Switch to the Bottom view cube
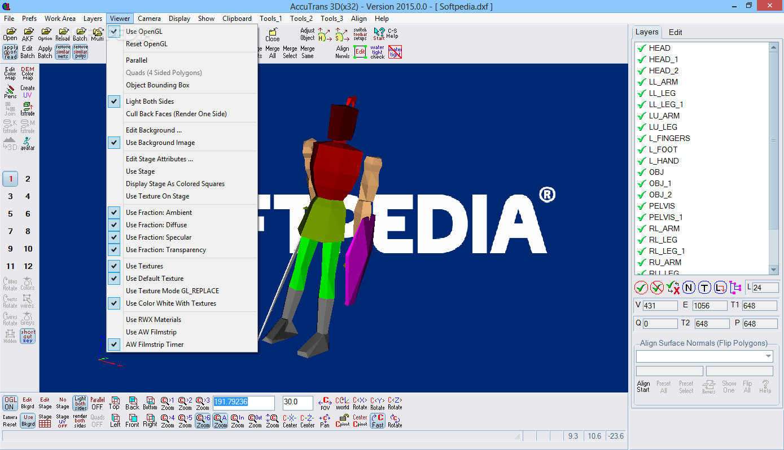The image size is (784, 450). (x=150, y=403)
